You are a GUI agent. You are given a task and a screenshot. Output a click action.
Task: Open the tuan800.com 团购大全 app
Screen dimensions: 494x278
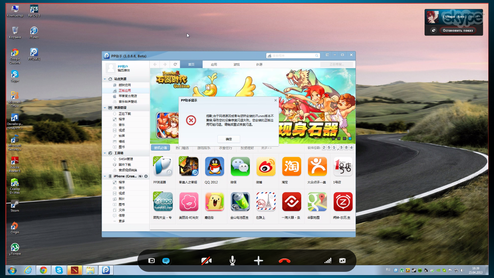pyautogui.click(x=163, y=201)
